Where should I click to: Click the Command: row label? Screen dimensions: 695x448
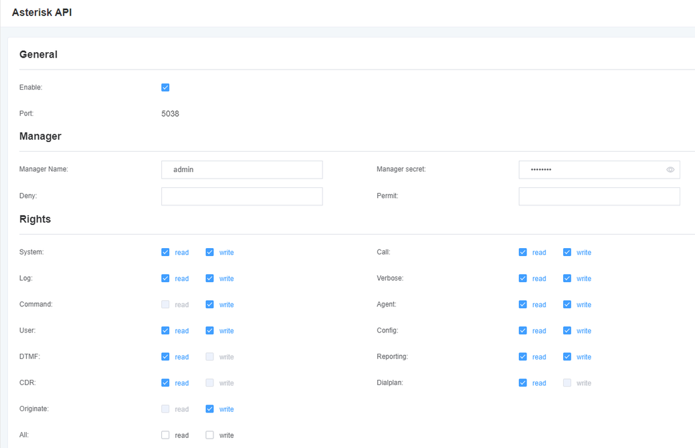[36, 304]
